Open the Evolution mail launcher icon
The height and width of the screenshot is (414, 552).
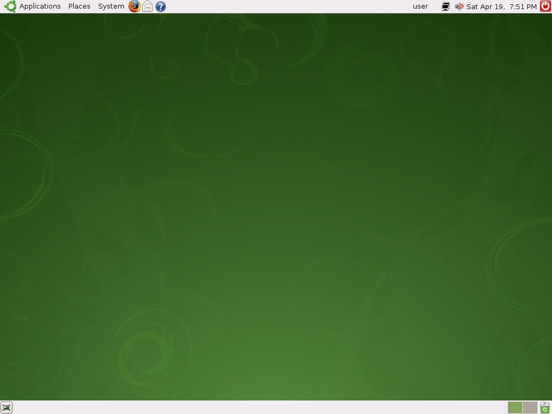148,6
